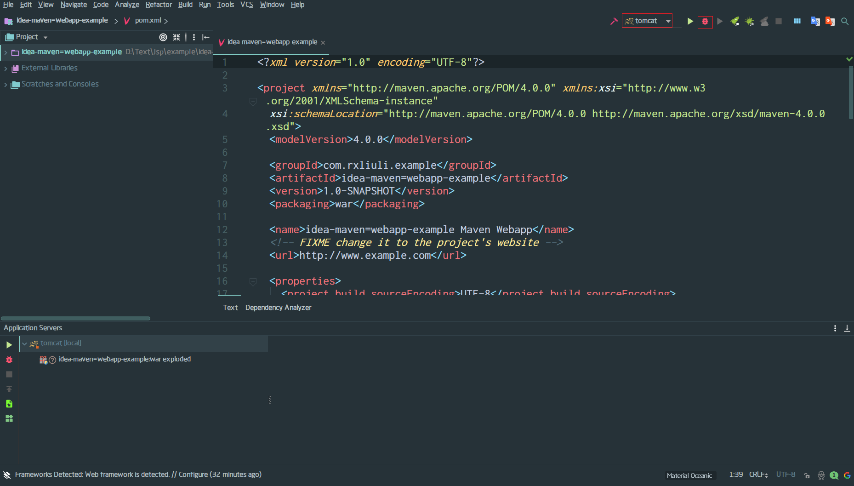This screenshot has height=486, width=854.
Task: Open the Navigate menu
Action: (x=74, y=5)
